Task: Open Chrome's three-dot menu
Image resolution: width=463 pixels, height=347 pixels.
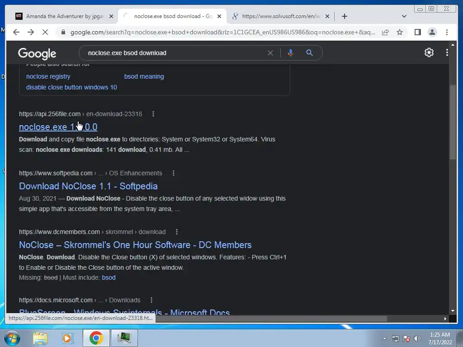Action: point(447,32)
